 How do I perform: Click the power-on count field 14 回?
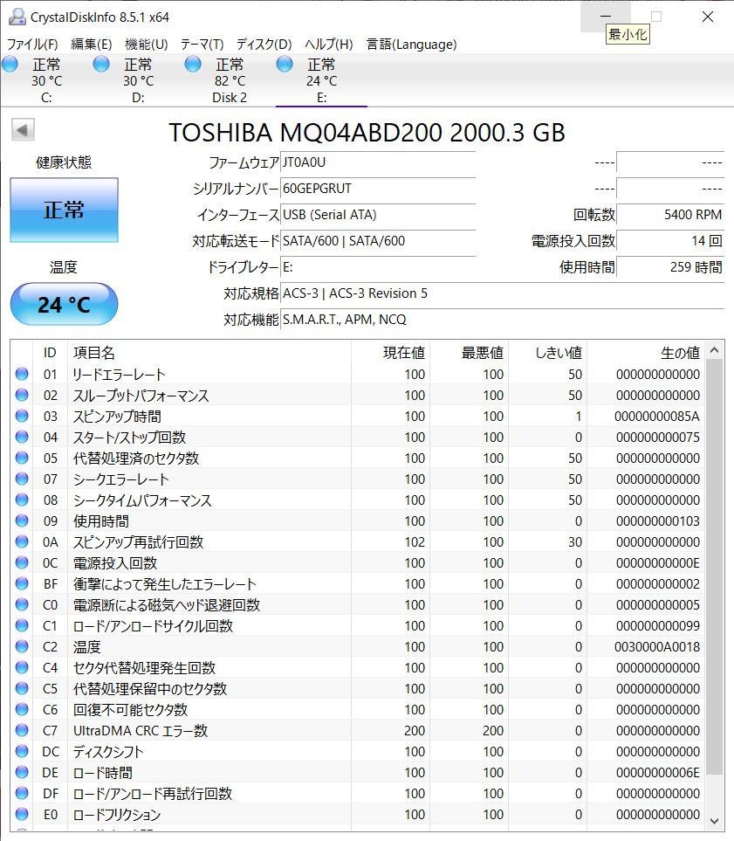pos(670,241)
